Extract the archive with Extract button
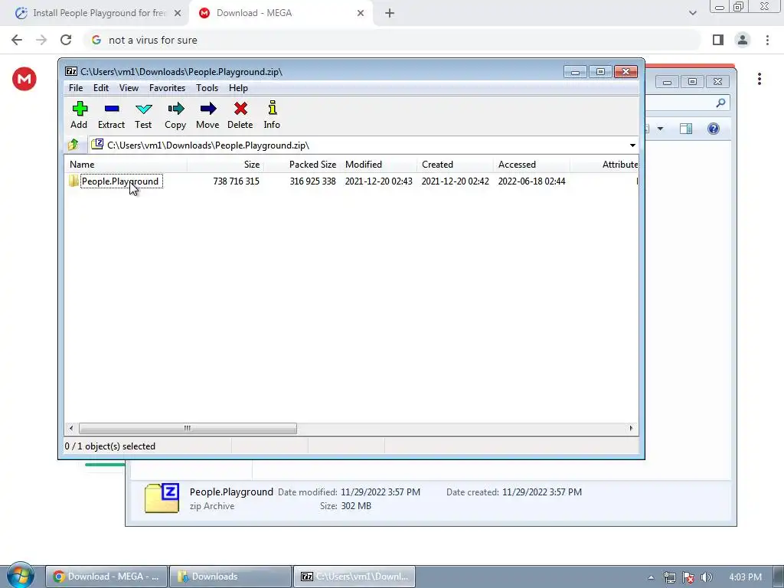 tap(111, 115)
